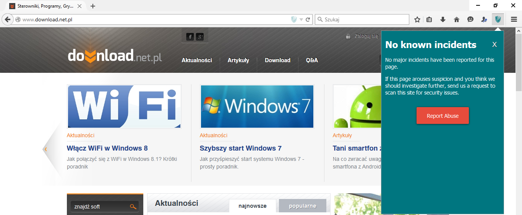Viewport: 522px width, 215px height.
Task: Open the WiFi article thumbnail
Action: click(124, 106)
